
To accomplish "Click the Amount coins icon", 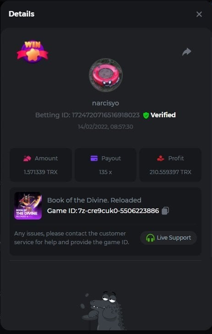I will click(27, 159).
